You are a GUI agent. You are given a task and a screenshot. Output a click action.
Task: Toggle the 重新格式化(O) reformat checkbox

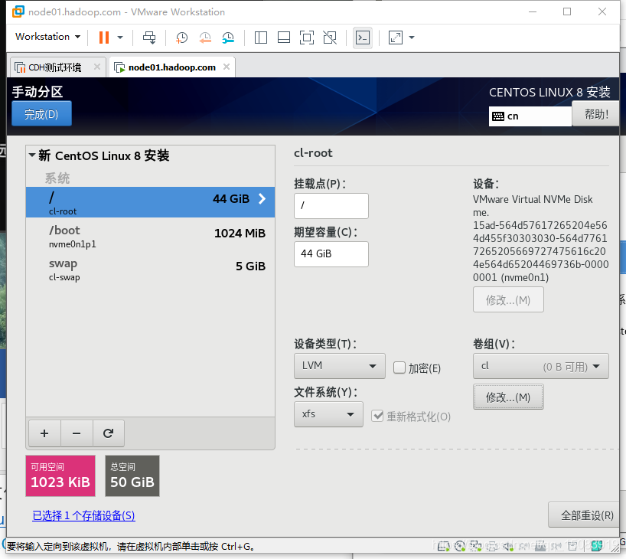pos(377,416)
